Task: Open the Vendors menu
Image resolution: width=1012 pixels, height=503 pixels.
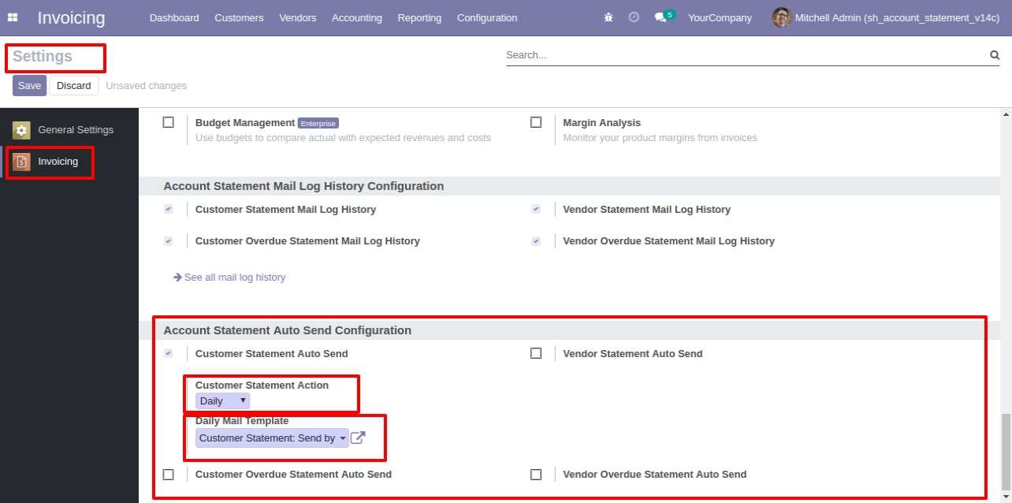Action: (298, 17)
